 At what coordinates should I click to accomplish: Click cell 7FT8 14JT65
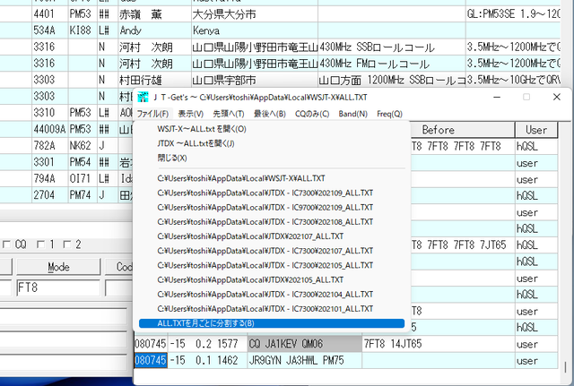coord(439,344)
